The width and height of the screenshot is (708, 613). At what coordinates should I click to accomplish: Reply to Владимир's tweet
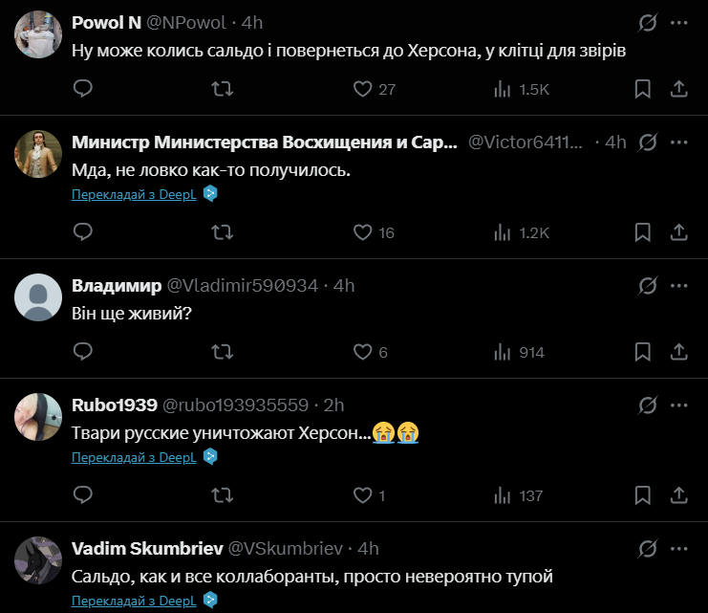(x=83, y=352)
